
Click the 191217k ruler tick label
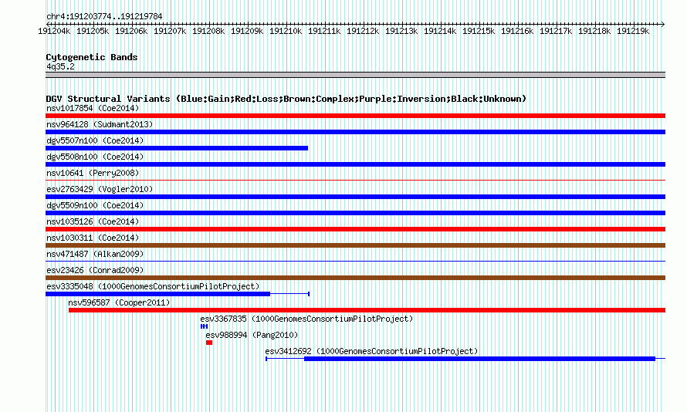pyautogui.click(x=556, y=31)
